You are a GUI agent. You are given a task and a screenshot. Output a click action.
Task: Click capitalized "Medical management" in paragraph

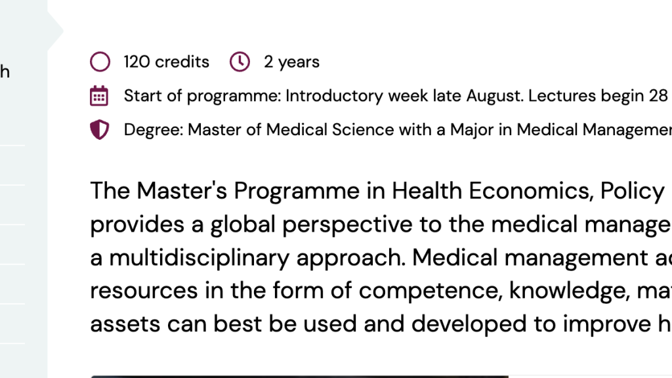point(530,257)
